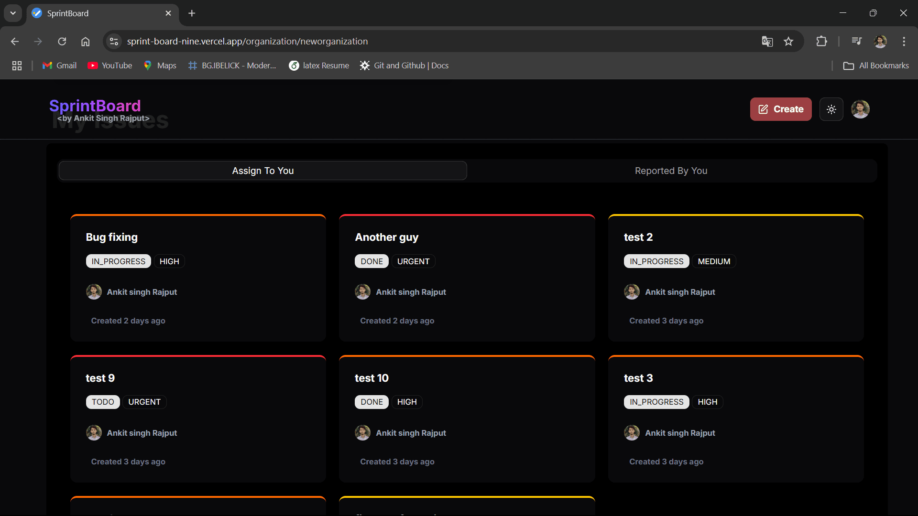Open the Chrome profile avatar

(x=880, y=42)
